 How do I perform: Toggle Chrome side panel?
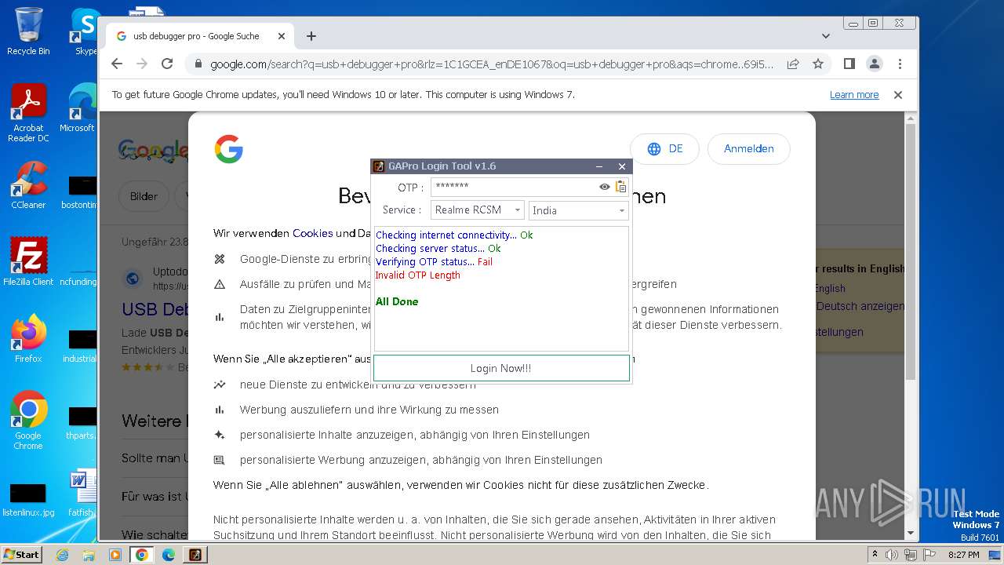pyautogui.click(x=849, y=64)
